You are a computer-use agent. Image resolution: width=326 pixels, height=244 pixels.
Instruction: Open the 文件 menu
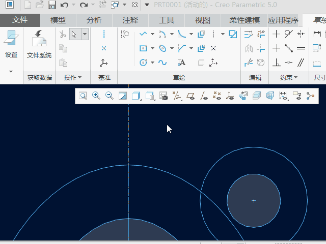pos(20,20)
